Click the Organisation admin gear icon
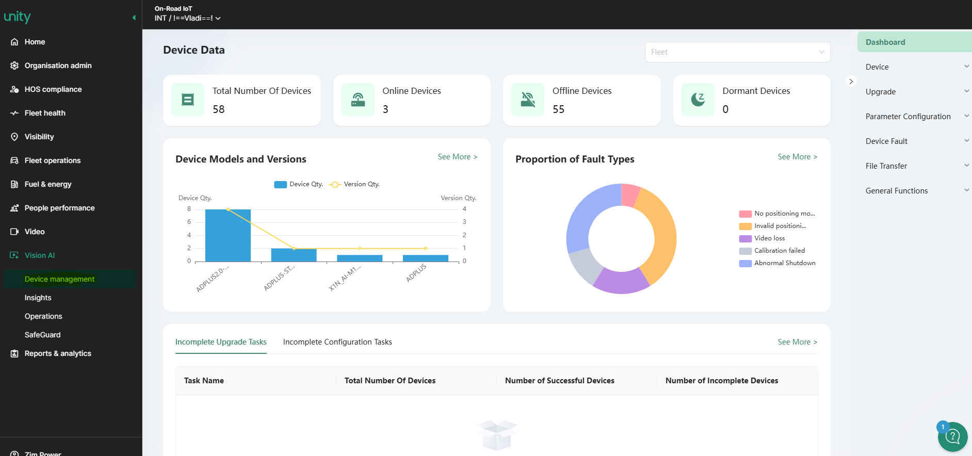 coord(14,66)
